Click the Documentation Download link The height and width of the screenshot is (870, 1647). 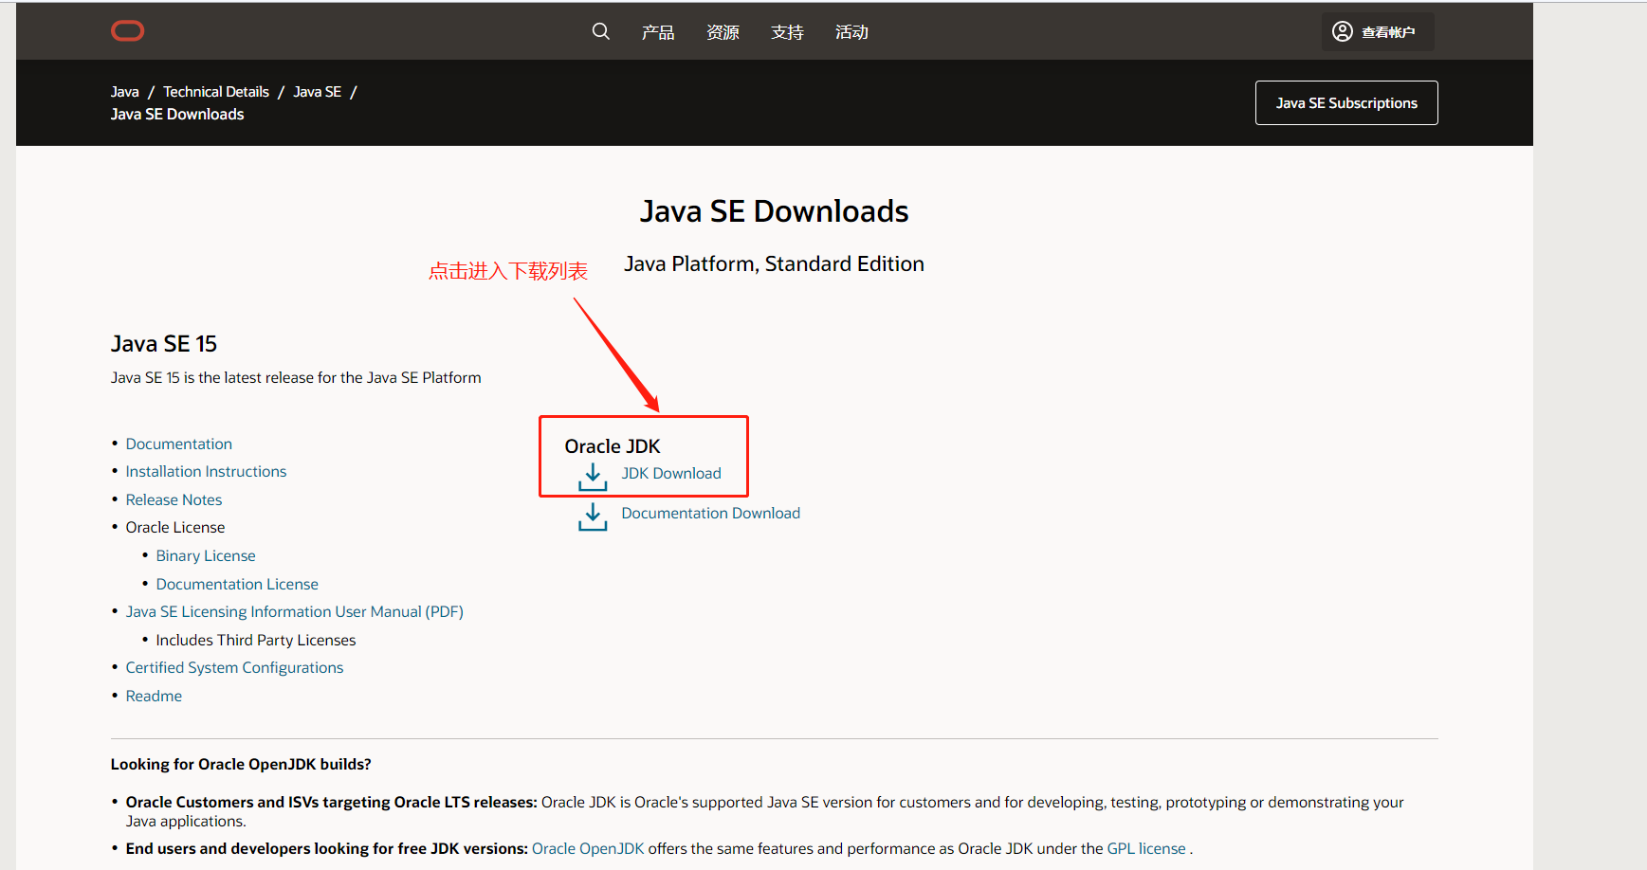point(710,513)
